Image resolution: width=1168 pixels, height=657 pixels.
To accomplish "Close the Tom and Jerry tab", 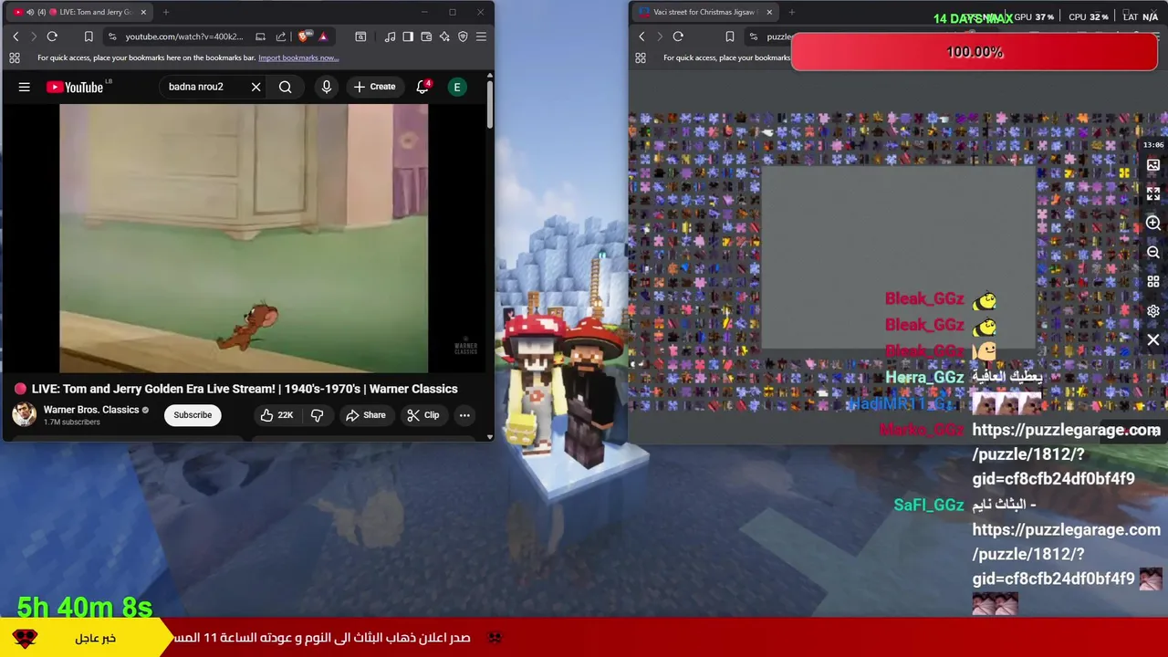I will (143, 12).
